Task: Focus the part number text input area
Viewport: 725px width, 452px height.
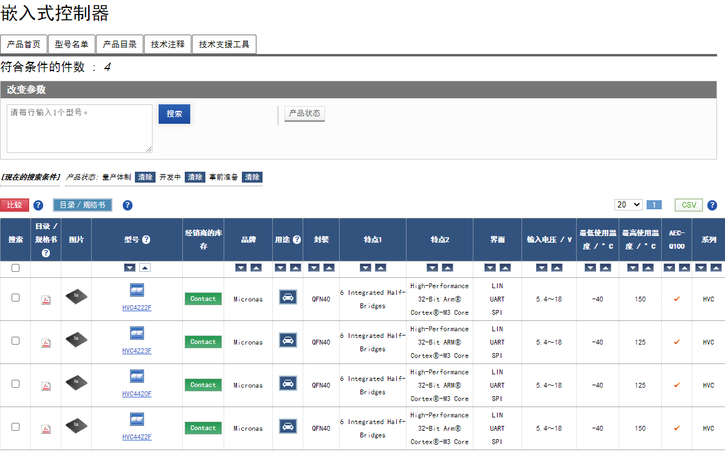Action: pos(80,129)
